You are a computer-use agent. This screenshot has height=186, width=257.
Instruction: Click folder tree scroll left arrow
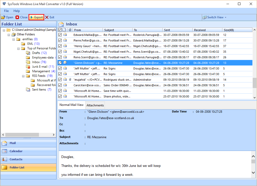3,135
